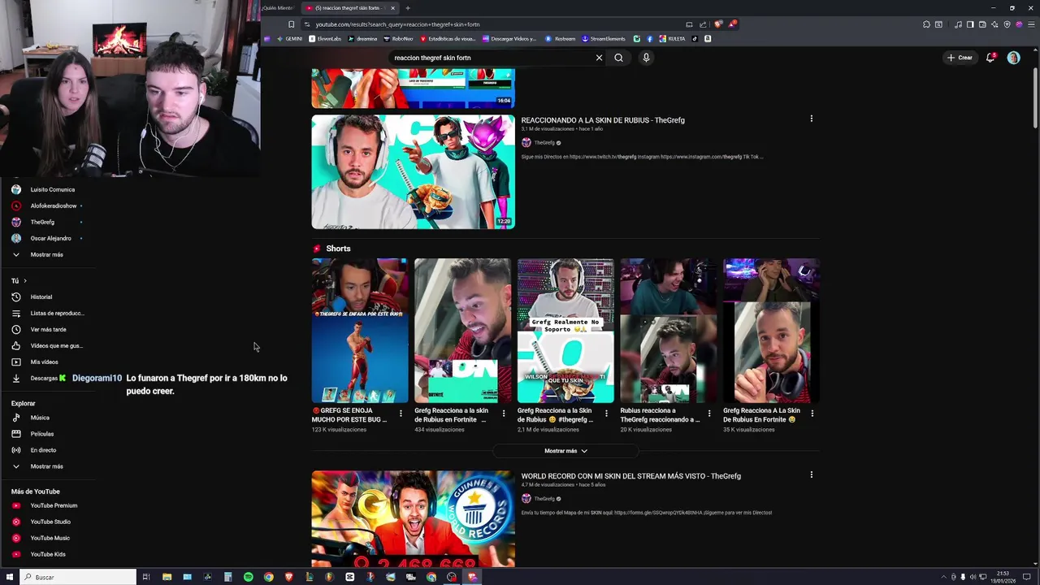Image resolution: width=1040 pixels, height=585 pixels.
Task: Click the browser address bar URL
Action: (397, 24)
